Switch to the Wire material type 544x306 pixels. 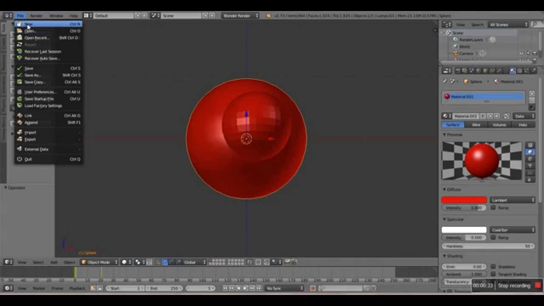(x=476, y=125)
